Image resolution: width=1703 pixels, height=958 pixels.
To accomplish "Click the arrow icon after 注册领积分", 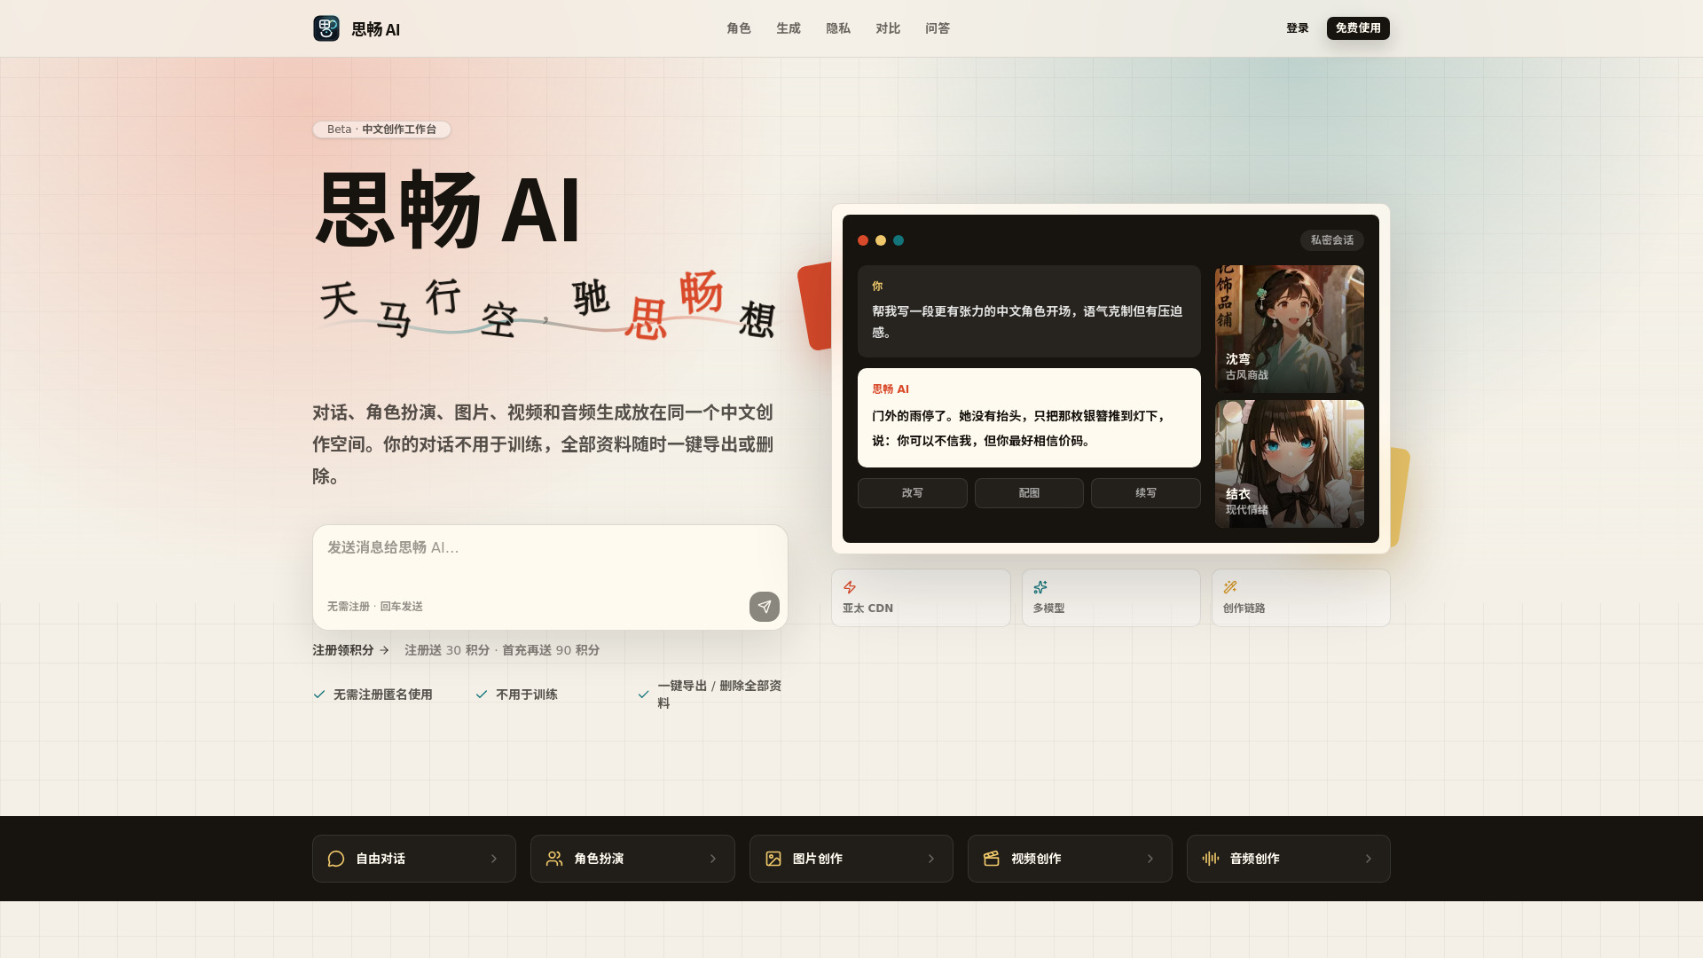I will 384,650.
